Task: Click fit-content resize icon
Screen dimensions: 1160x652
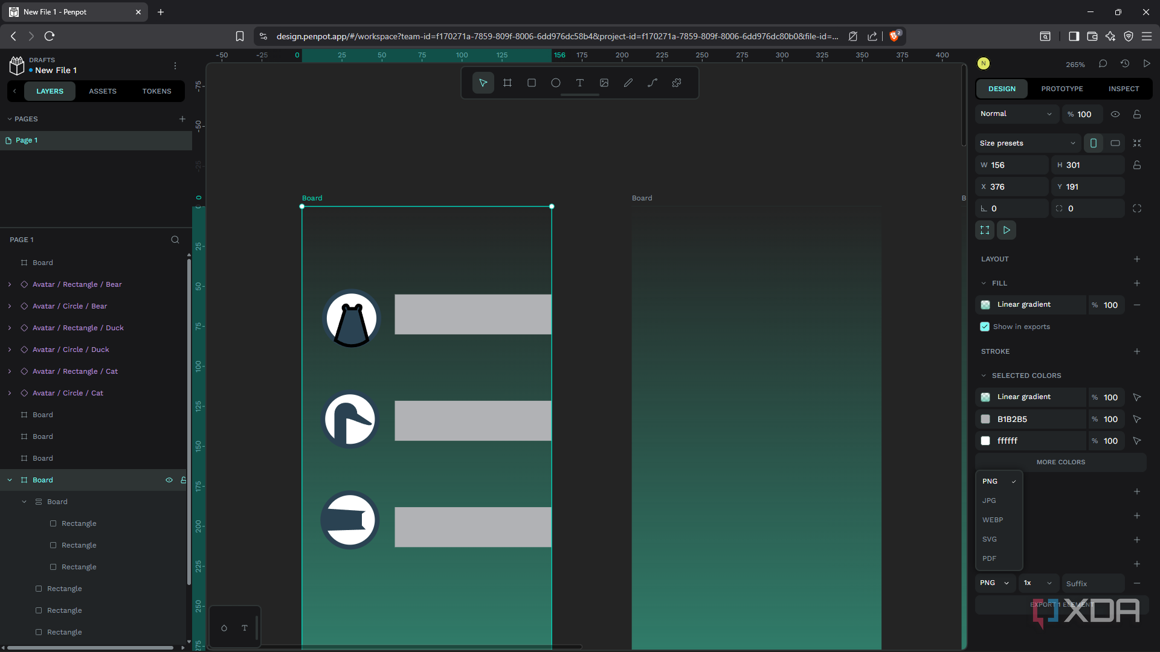Action: [x=1137, y=143]
